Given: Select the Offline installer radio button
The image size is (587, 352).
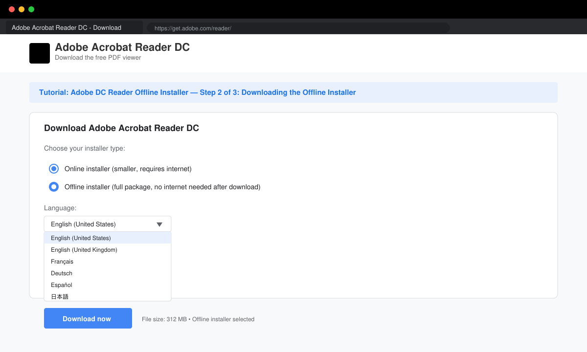Looking at the screenshot, I should [54, 187].
